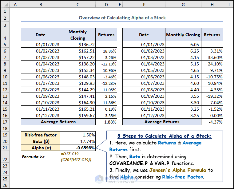Click the $159.67 closing cell
234x189 pixels.
point(78,116)
